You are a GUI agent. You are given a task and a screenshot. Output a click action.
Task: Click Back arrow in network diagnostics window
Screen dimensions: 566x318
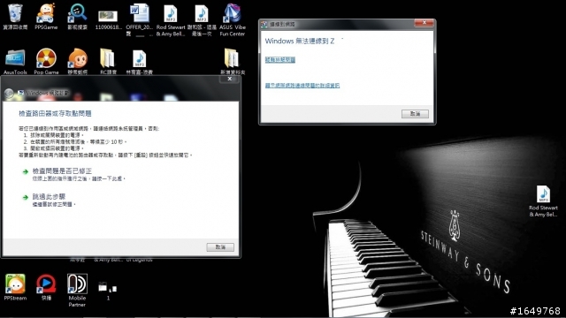click(x=9, y=94)
